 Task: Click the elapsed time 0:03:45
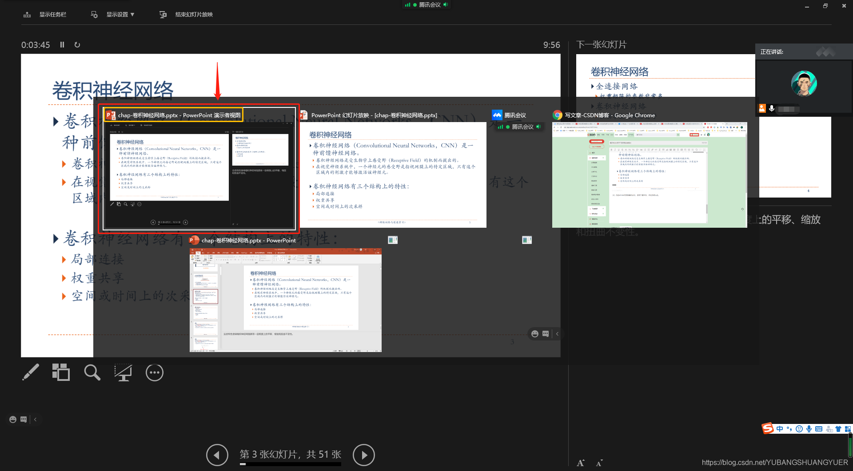click(36, 45)
